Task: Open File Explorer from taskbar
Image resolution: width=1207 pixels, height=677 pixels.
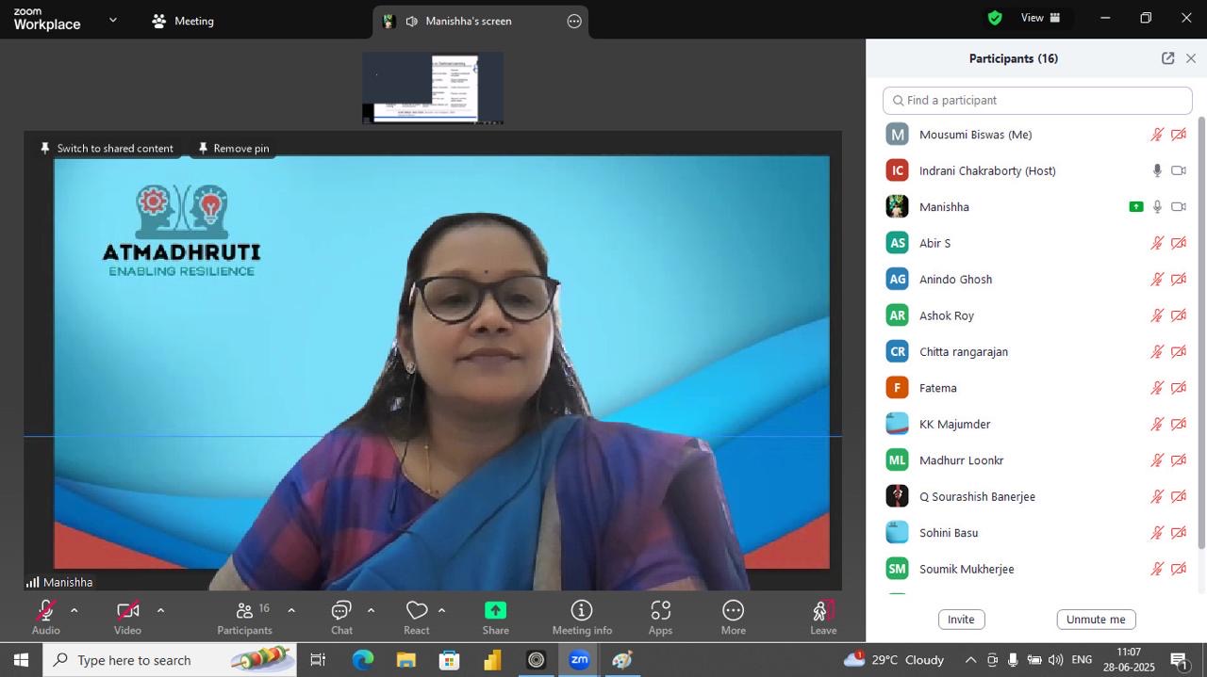Action: pos(406,660)
